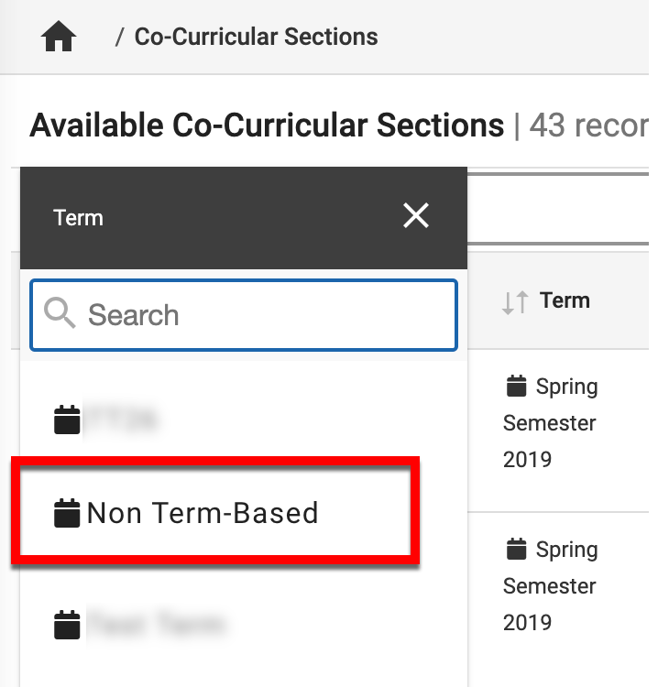
Task: Click the magnifier icon in search box
Action: click(x=60, y=314)
